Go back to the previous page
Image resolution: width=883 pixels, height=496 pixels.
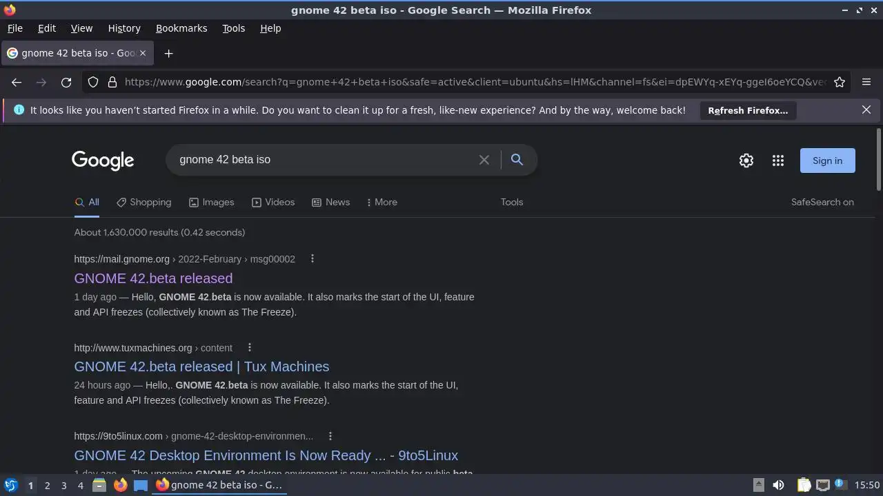pos(17,82)
